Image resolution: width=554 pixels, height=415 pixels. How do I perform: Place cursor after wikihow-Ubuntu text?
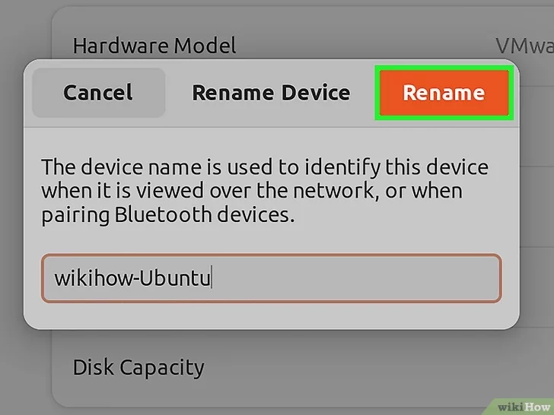coord(212,278)
